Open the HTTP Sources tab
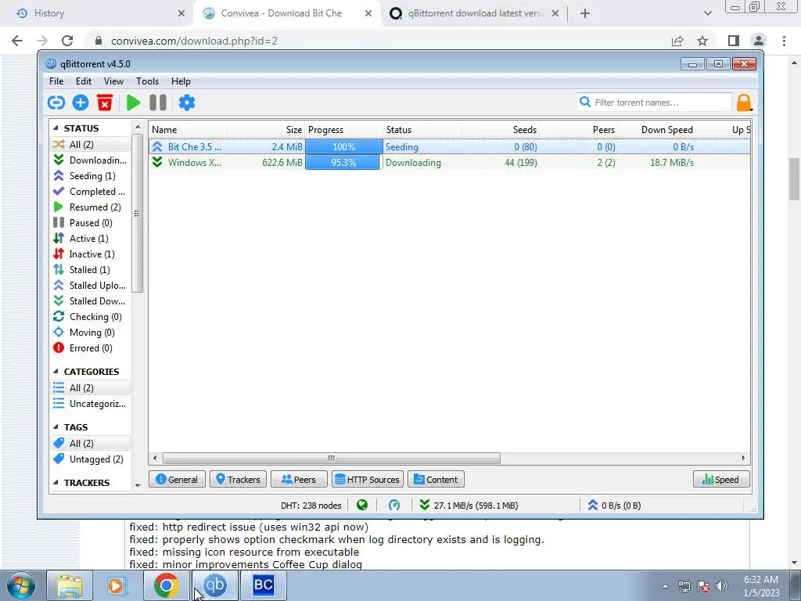Screen dimensions: 801x601 tap(368, 480)
